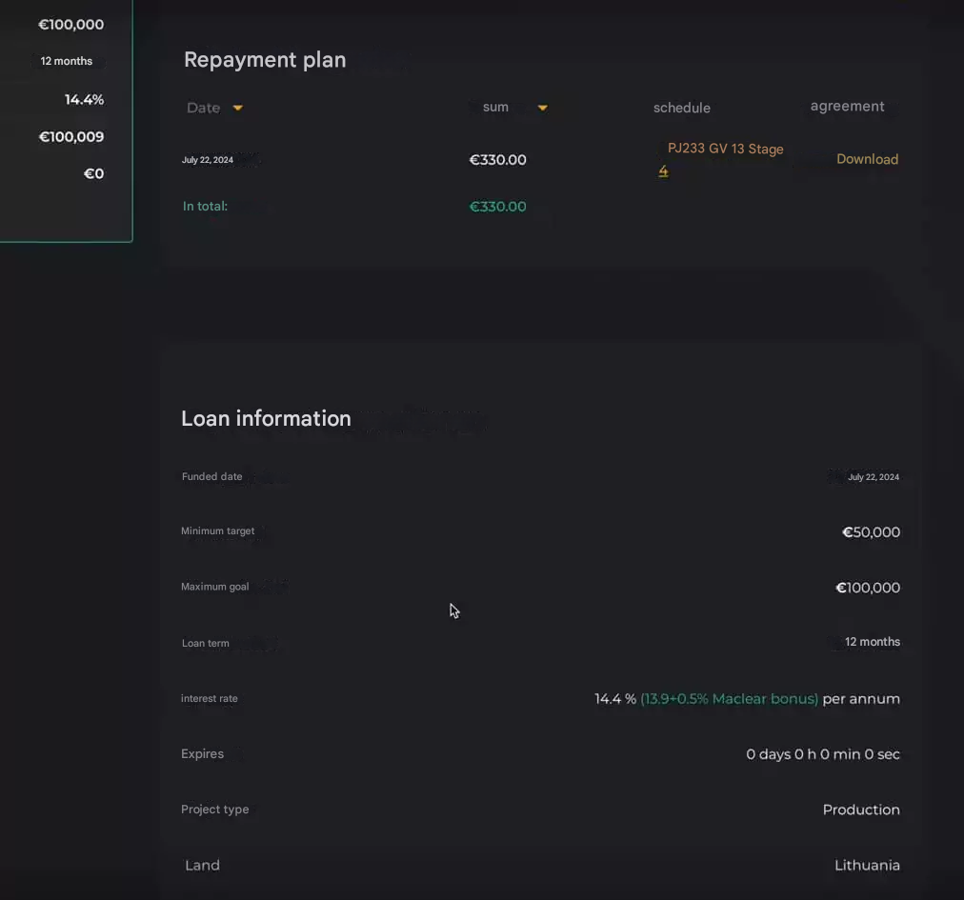This screenshot has height=900, width=964.
Task: Select the schedule column header
Action: point(681,108)
